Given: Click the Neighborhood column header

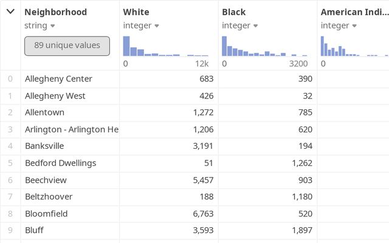Looking at the screenshot, I should click(56, 12).
